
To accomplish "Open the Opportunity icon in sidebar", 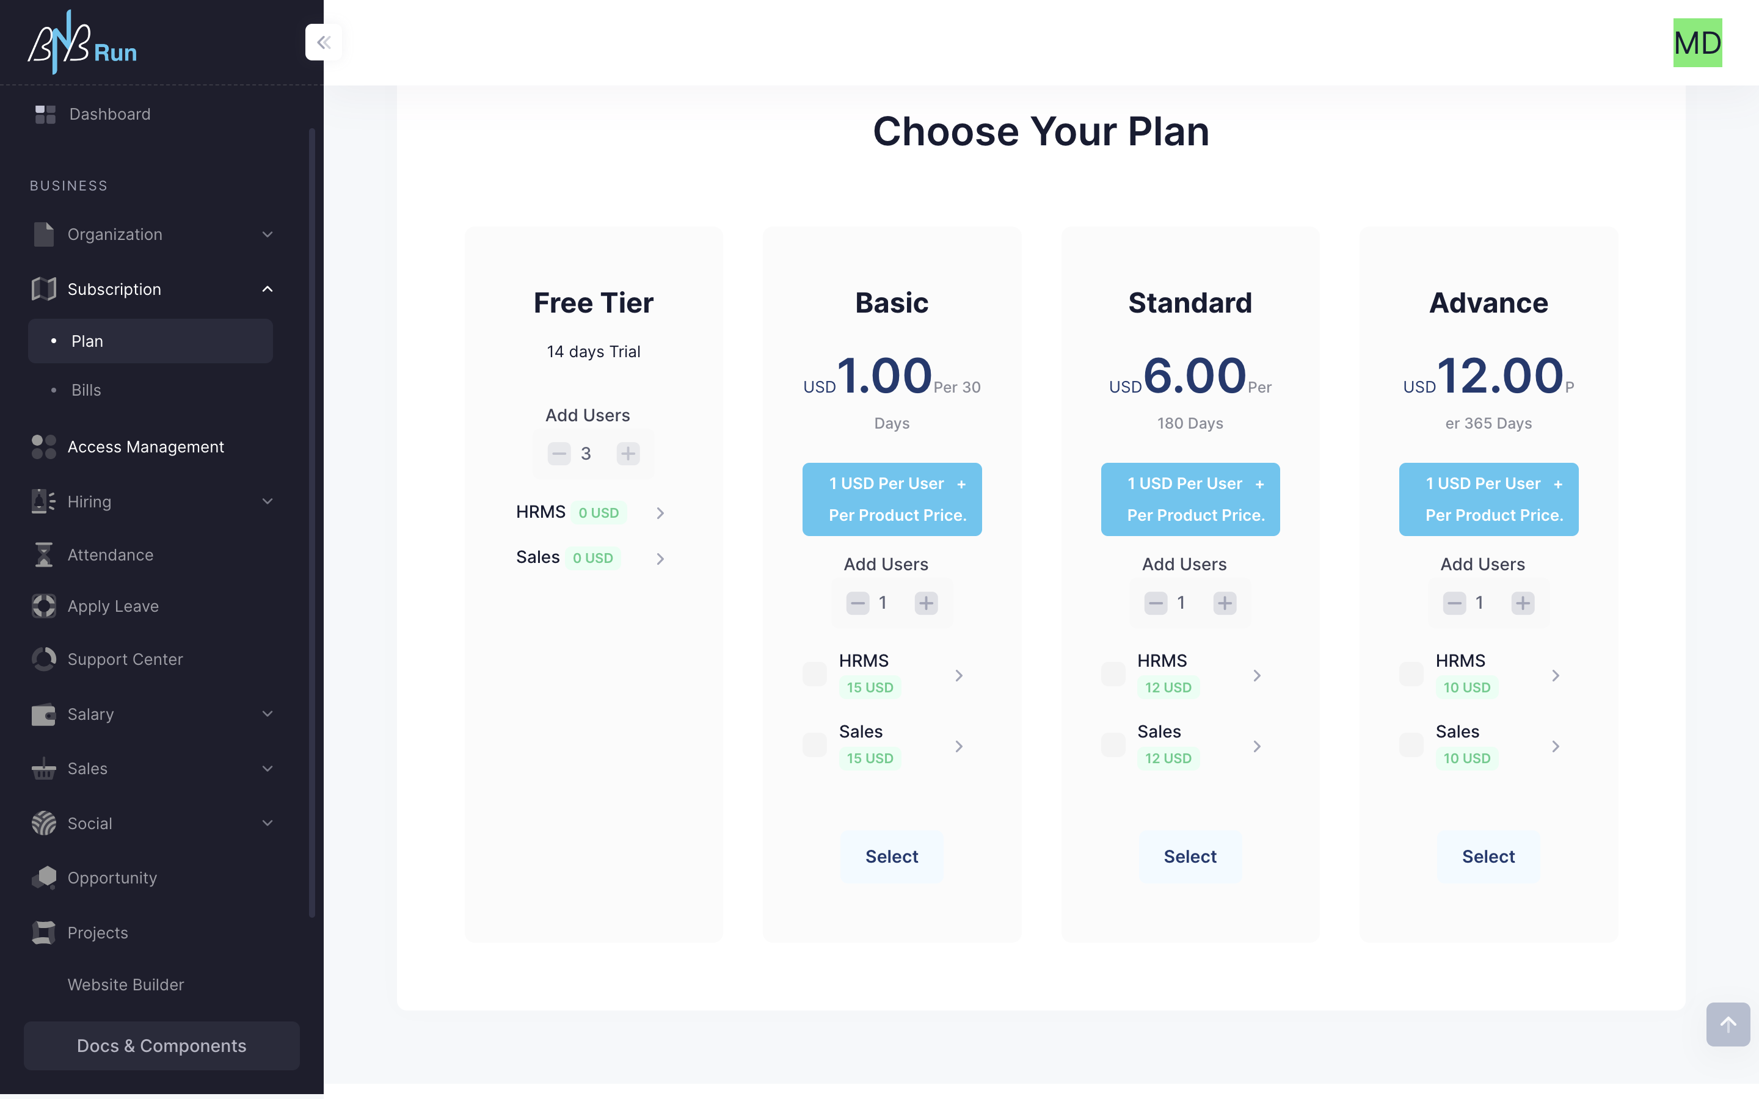I will click(x=45, y=877).
